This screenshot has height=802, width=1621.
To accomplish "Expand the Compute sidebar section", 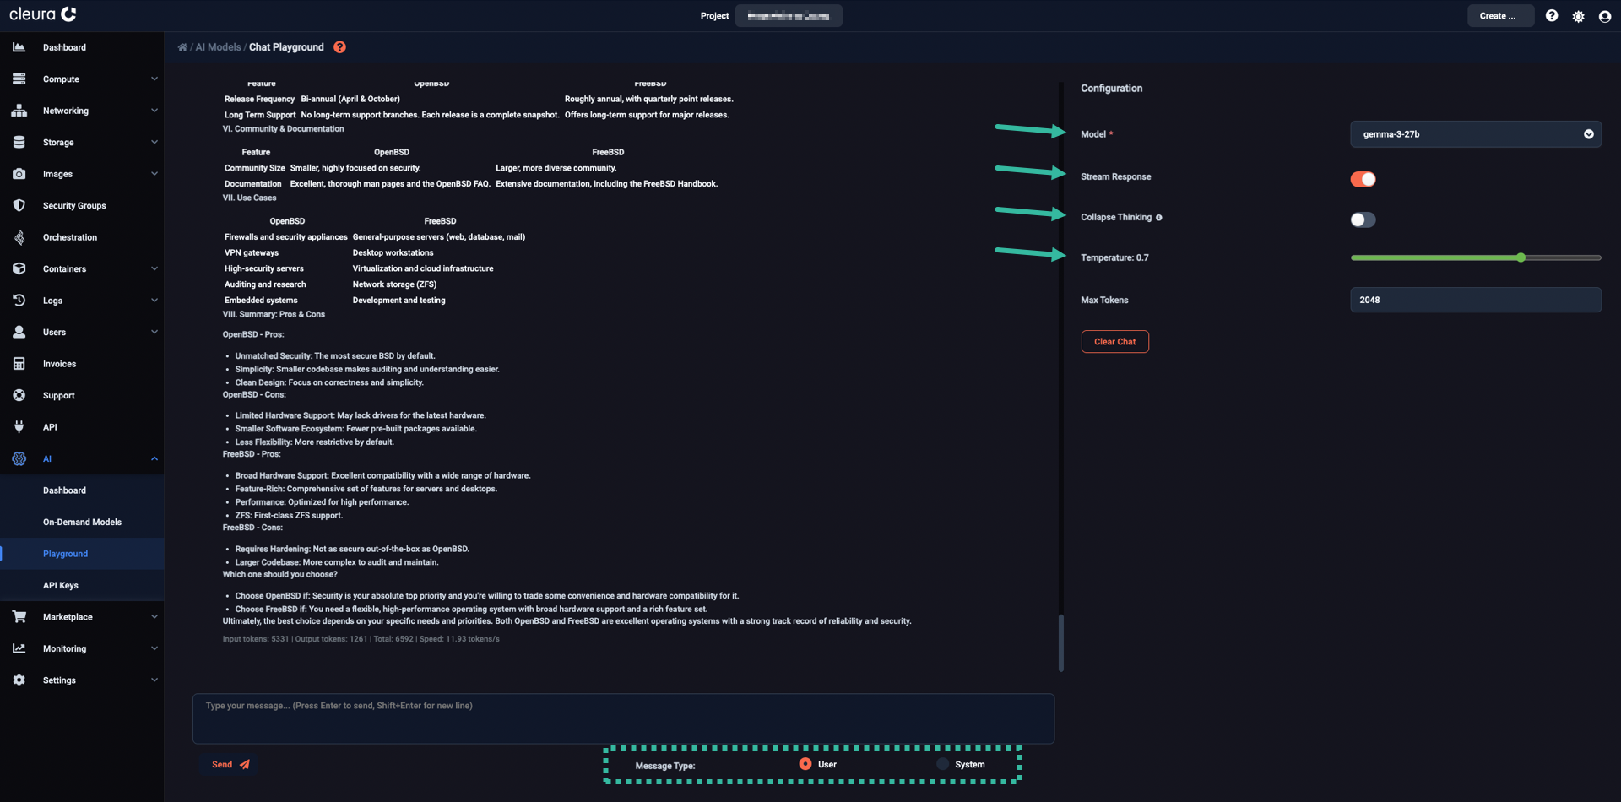I will pos(82,79).
